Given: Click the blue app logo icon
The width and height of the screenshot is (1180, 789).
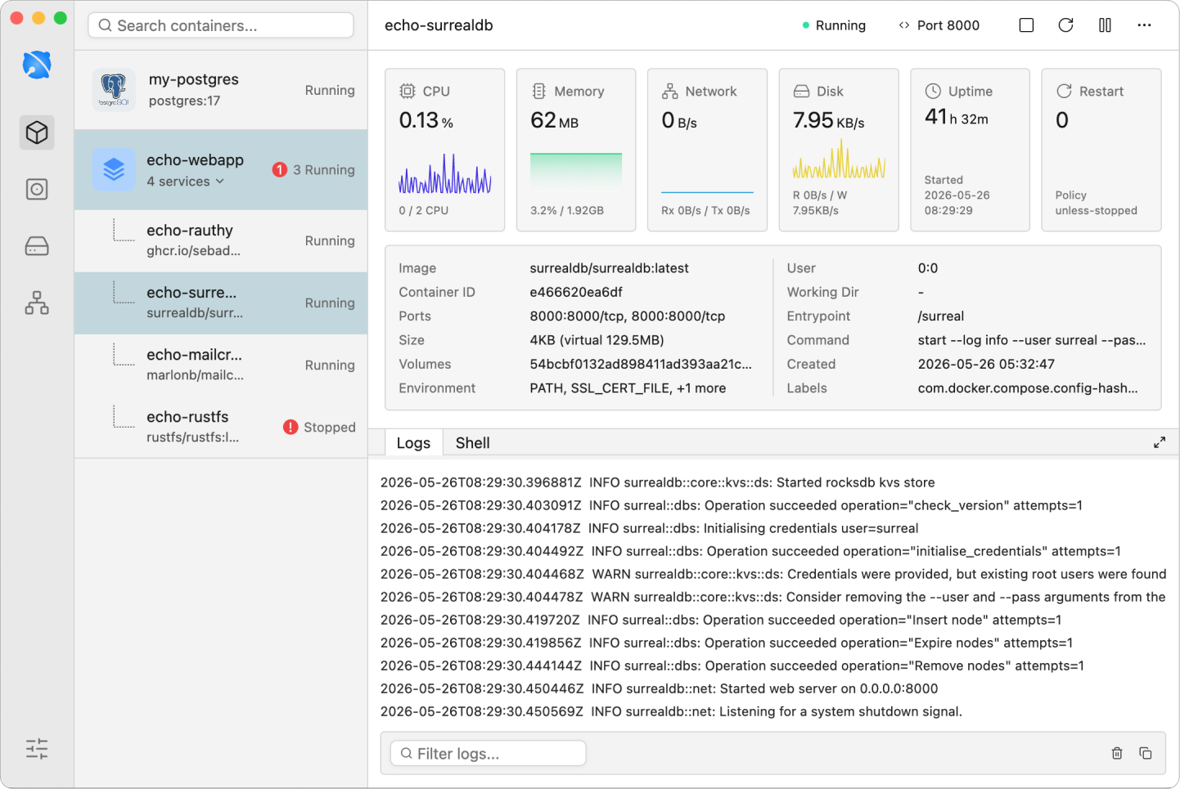Looking at the screenshot, I should (x=37, y=65).
